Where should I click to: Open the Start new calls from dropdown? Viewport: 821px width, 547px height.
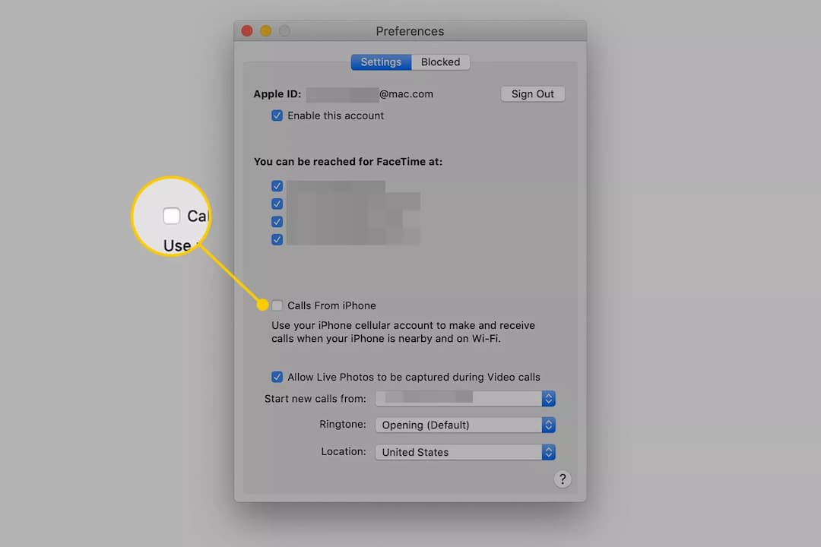coord(465,398)
